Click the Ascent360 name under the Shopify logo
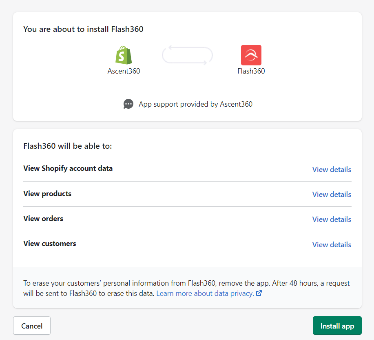This screenshot has height=340, width=374. [124, 71]
